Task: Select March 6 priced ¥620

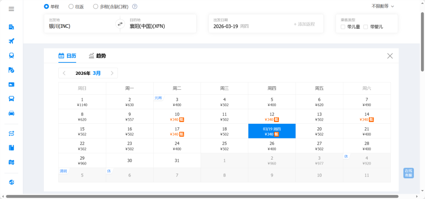Action: (319, 102)
